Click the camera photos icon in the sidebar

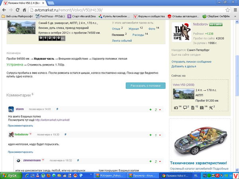(176, 108)
